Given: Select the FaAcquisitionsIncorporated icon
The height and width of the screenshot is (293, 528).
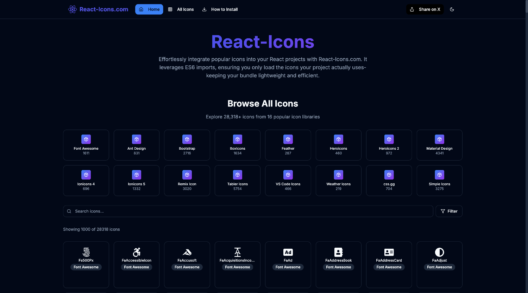Looking at the screenshot, I should point(238,252).
